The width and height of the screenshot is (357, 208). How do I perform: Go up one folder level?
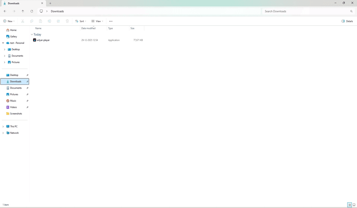23,11
